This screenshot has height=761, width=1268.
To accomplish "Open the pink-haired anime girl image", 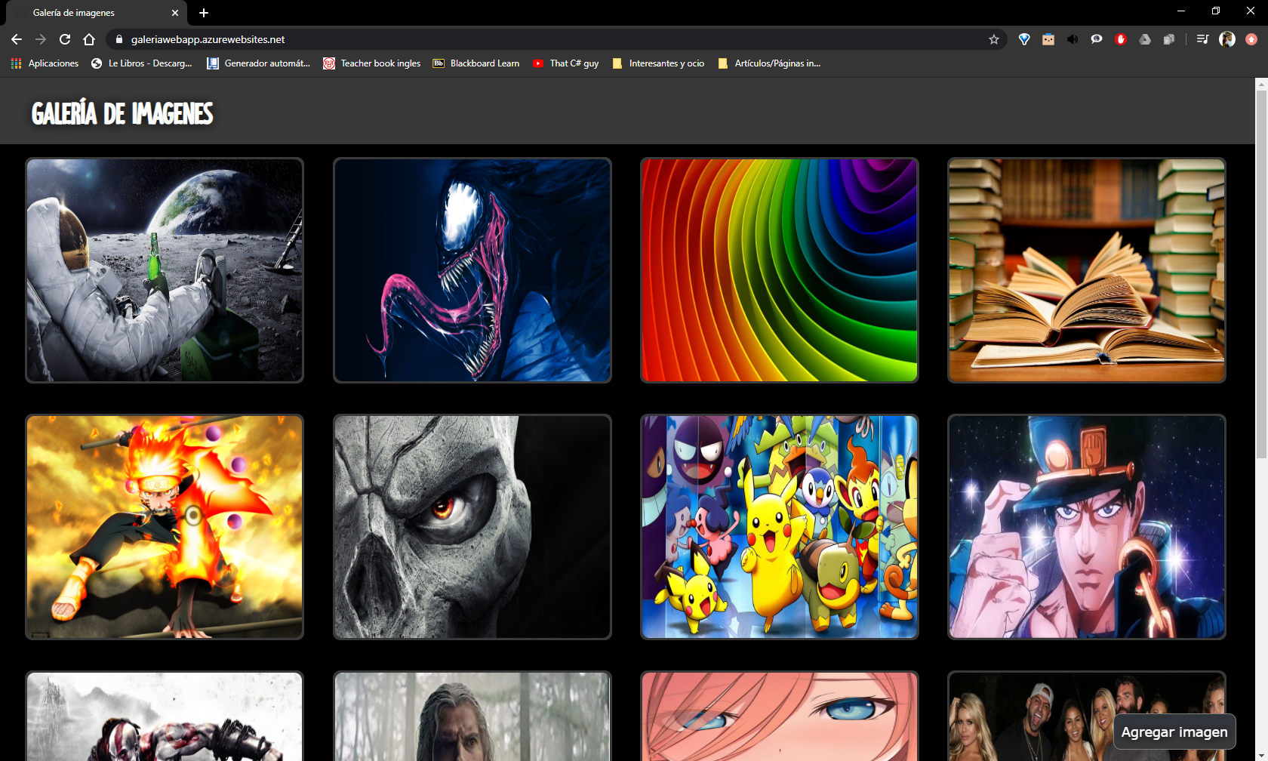I will [x=780, y=716].
